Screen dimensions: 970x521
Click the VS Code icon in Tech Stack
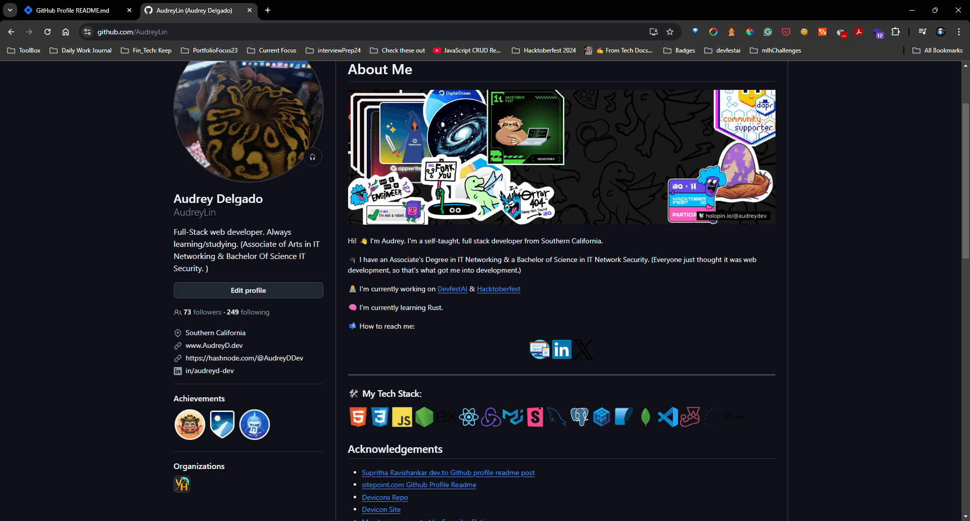[667, 417]
